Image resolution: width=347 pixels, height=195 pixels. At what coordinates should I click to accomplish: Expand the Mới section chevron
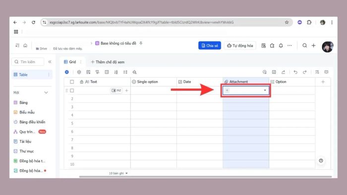46,93
